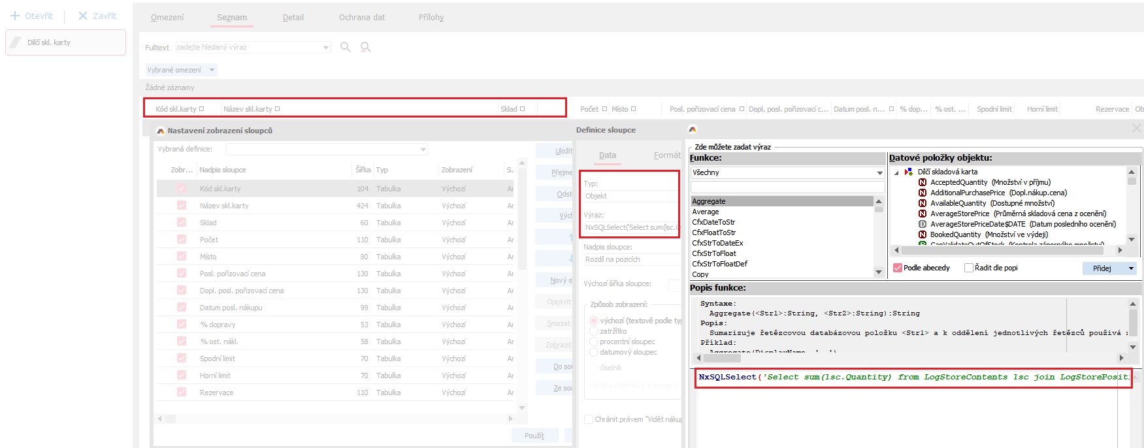Open the Přidej button dropdown arrow
Screen dimensions: 1144x448
[x=1131, y=268]
